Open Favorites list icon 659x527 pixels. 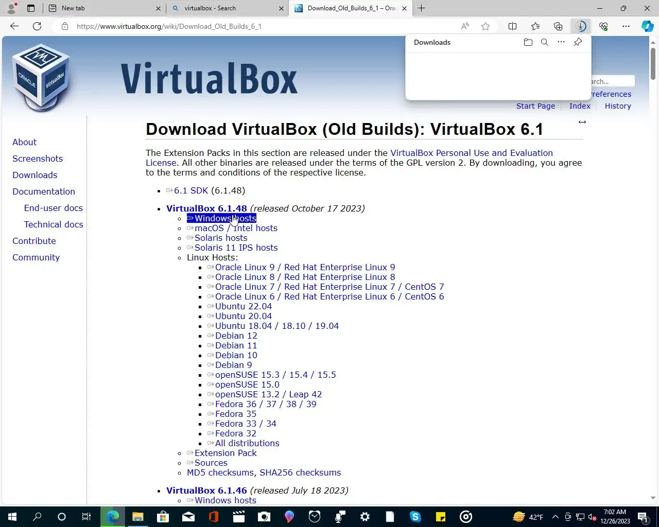click(535, 26)
